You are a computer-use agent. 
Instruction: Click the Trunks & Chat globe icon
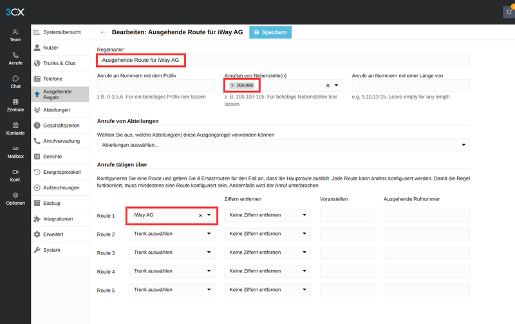[37, 63]
